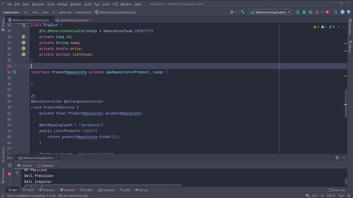Click the Profiler run icon in toolbar
Viewport: 353px width, 198px height.
[317, 12]
